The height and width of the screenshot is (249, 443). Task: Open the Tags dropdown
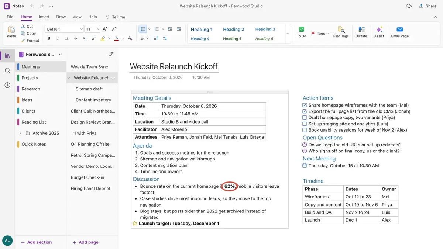coord(320,34)
